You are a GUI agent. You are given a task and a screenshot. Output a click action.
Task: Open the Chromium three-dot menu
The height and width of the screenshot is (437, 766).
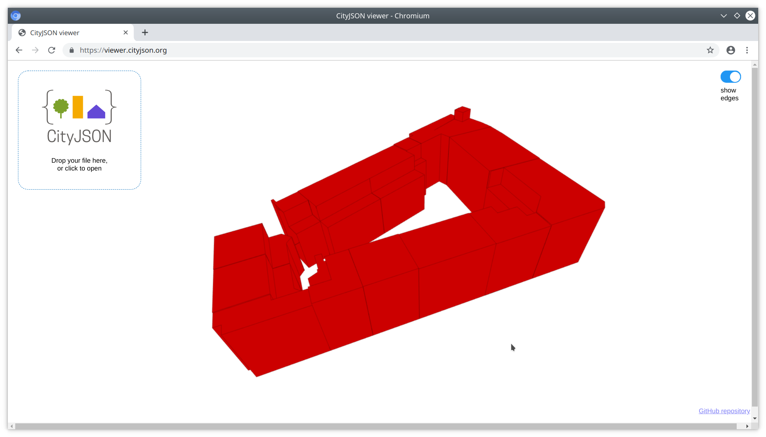pos(747,50)
